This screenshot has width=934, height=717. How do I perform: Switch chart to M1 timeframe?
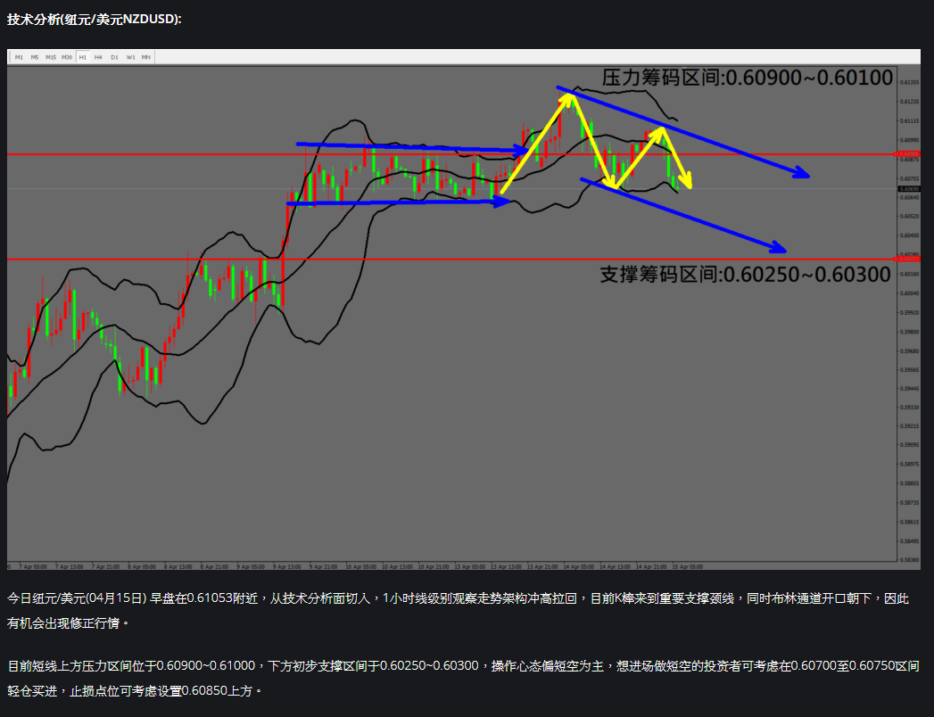click(x=19, y=57)
